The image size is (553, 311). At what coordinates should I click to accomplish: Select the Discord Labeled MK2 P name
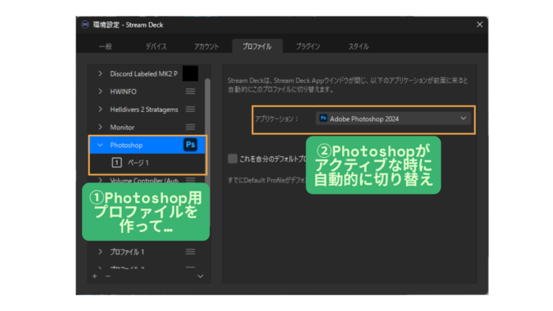point(144,73)
